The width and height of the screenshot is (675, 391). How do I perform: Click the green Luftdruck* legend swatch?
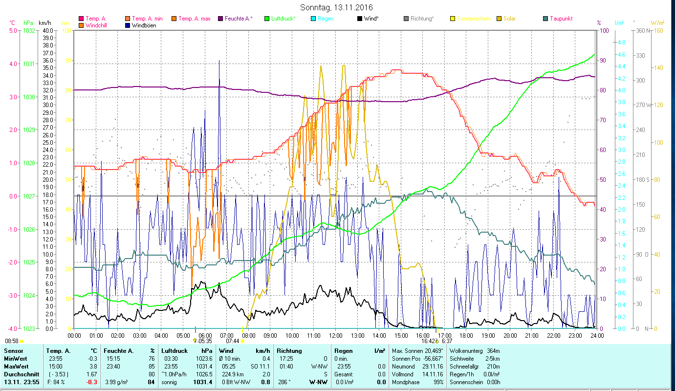(x=266, y=19)
